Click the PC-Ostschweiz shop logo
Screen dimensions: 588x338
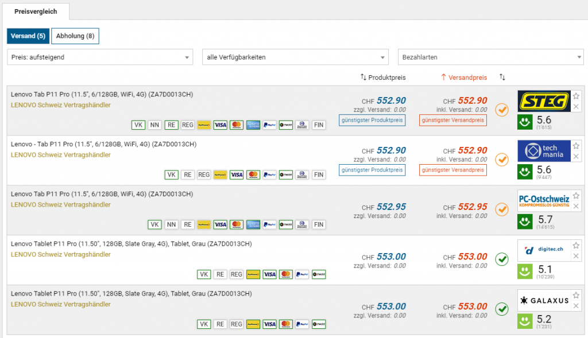click(x=543, y=200)
